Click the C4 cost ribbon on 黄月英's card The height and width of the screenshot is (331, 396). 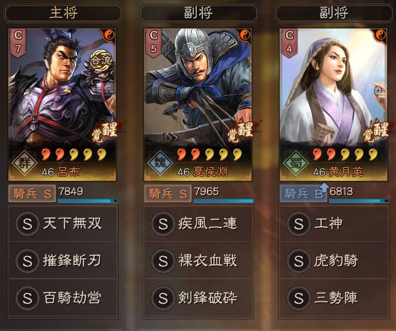[289, 42]
